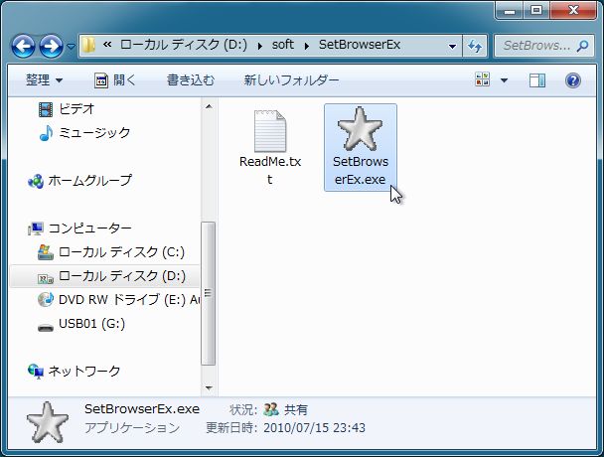
Task: Select ローカル ディスク (C:) in navigation pane
Action: point(121,252)
